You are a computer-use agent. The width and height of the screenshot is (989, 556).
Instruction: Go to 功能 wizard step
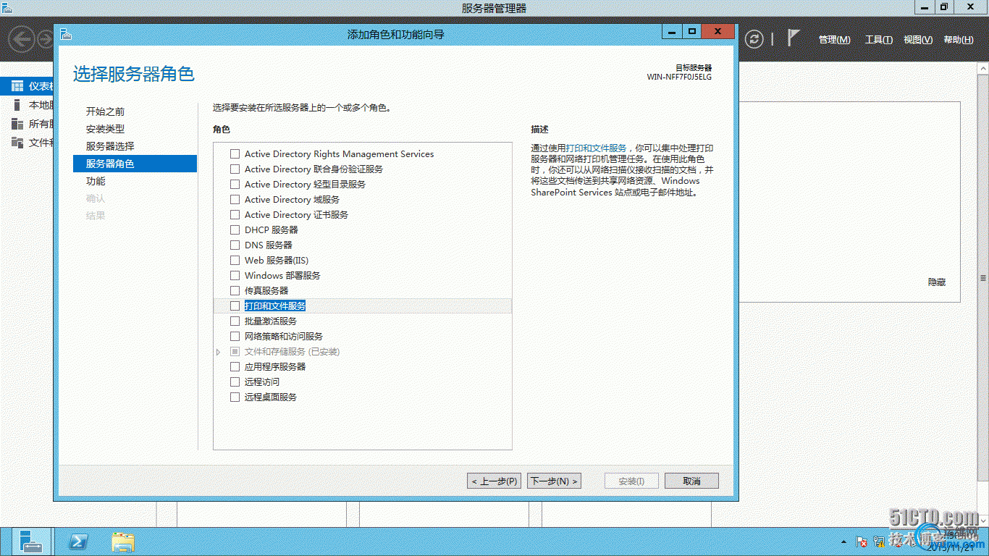point(96,181)
